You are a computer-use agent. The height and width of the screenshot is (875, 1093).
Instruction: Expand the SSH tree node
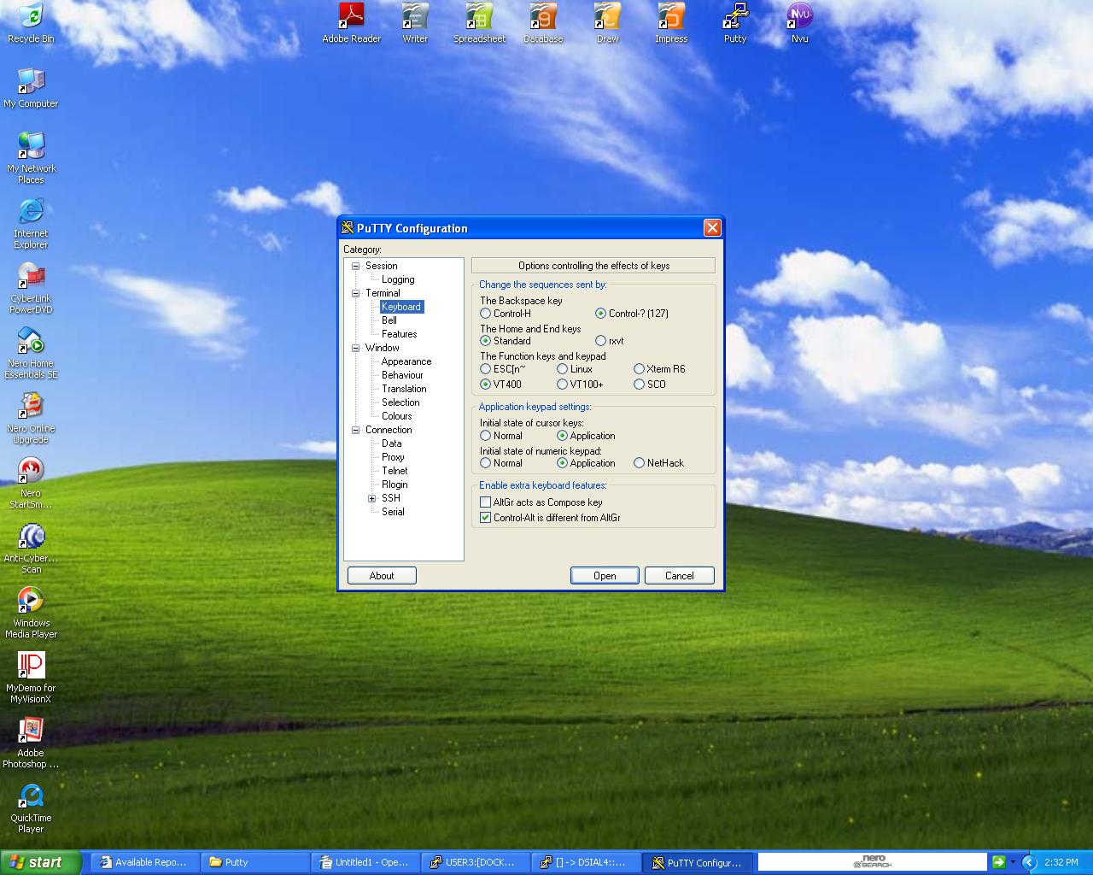tap(372, 498)
